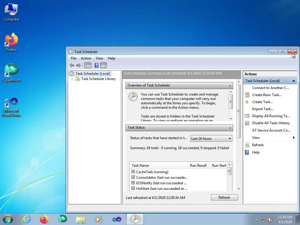Click the Task Scheduler taskbar button
300x225 pixels.
coord(135,219)
